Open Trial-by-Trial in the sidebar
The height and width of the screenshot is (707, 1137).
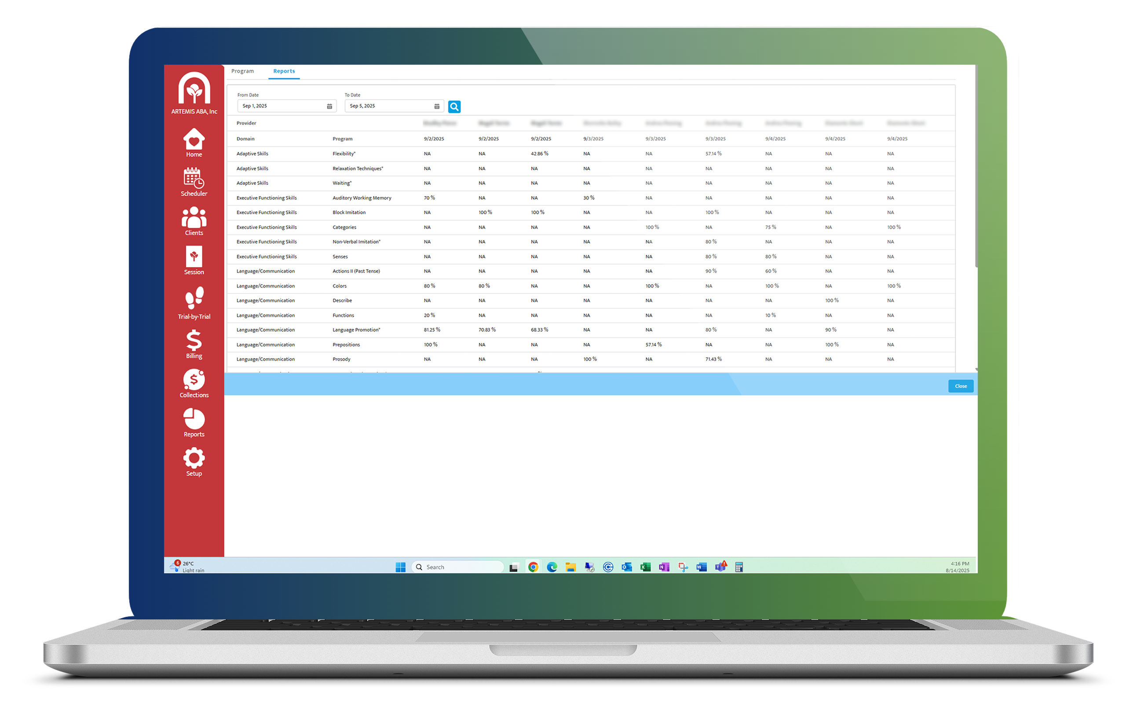pos(194,303)
